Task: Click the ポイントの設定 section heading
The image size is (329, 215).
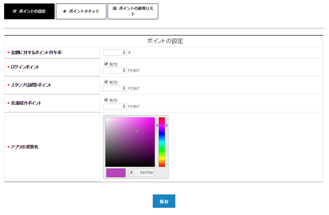Action: 165,41
